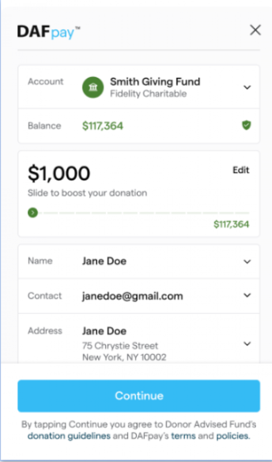Image resolution: width=272 pixels, height=462 pixels.
Task: Click the 75 Chrystie Street address text
Action: pos(120,345)
